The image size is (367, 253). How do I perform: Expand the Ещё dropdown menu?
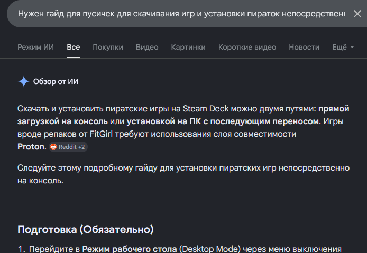(343, 47)
